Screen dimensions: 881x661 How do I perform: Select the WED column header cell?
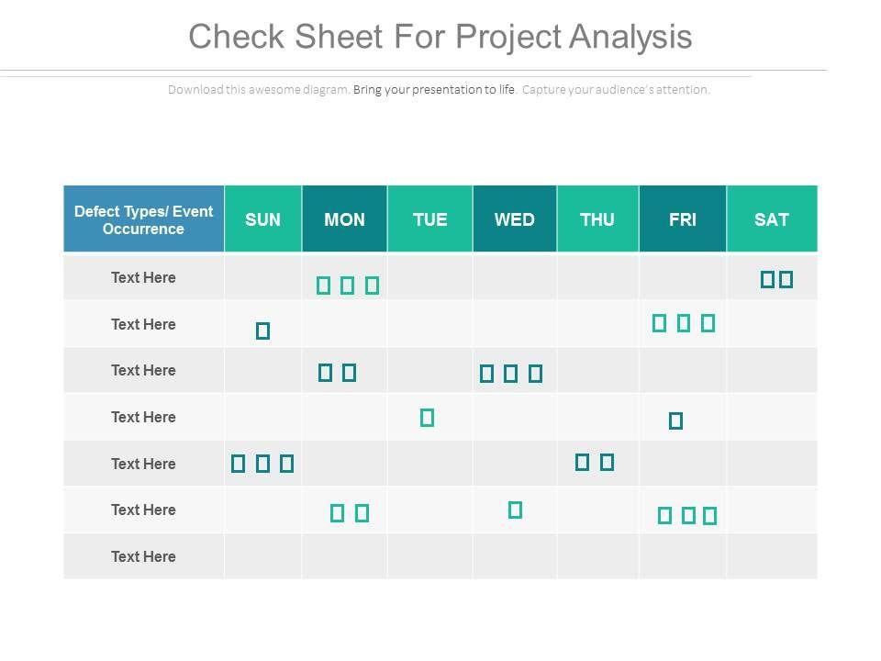tap(514, 219)
